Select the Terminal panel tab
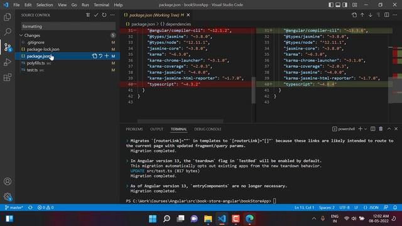Viewport: 402px width, 226px height. click(x=178, y=129)
